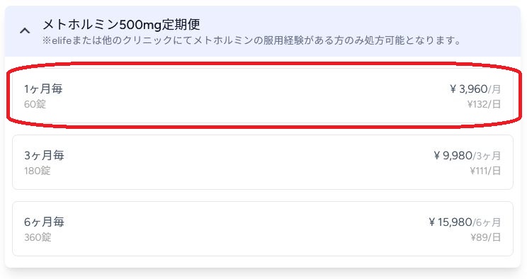527x279 pixels.
Task: Click the ¥9,980/3ヶ月 price
Action: (467, 156)
